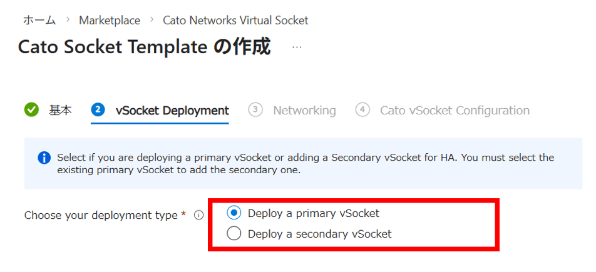Image resolution: width=596 pixels, height=272 pixels.
Task: Open the Cato vSocket Configuration tab
Action: point(455,110)
